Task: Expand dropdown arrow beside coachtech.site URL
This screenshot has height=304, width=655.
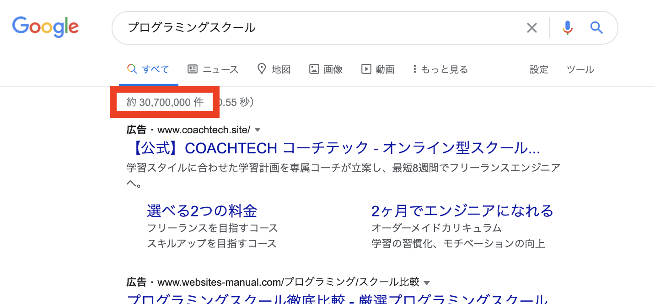Action: click(x=258, y=130)
